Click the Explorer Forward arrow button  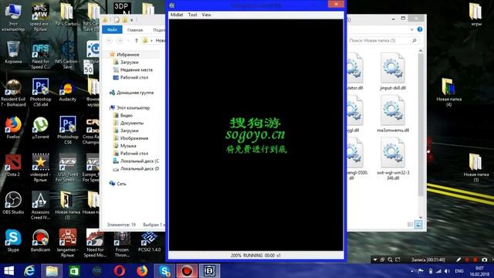click(120, 40)
